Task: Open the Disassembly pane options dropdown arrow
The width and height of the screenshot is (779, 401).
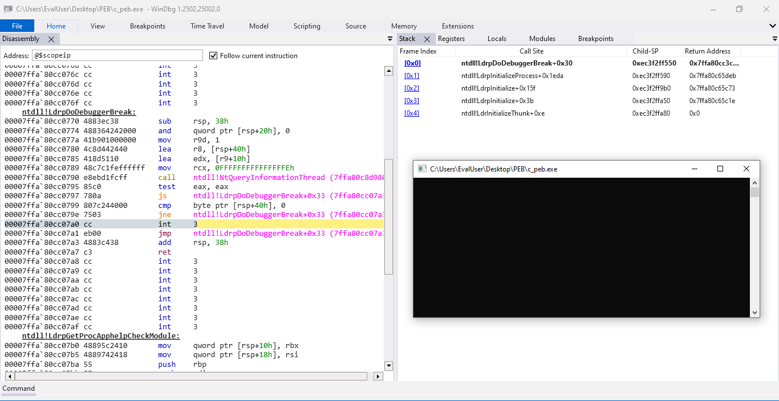Action: (x=391, y=39)
